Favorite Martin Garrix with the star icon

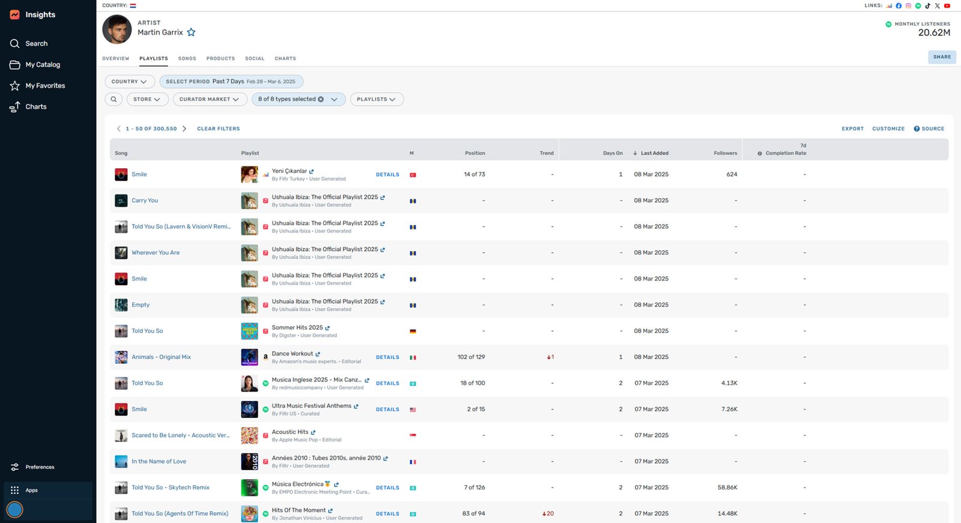(191, 32)
